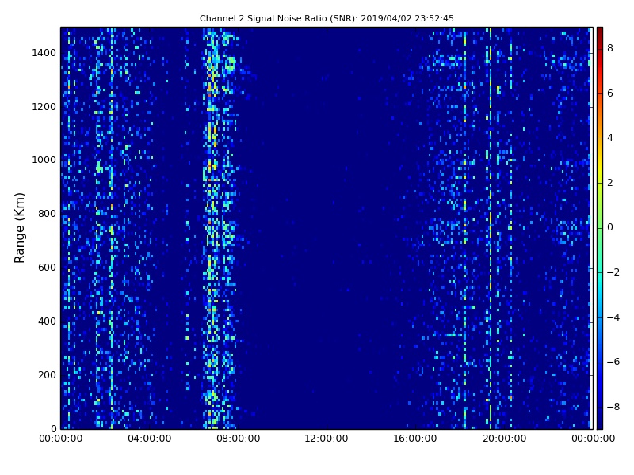Click the colorbar value label 0

pos(610,227)
